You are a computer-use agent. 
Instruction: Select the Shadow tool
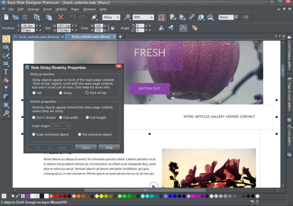click(x=6, y=96)
